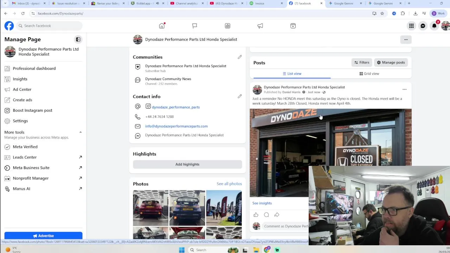This screenshot has height=253, width=450.
Task: Click the info@dynodazeperformanceparts.com email link
Action: click(176, 126)
